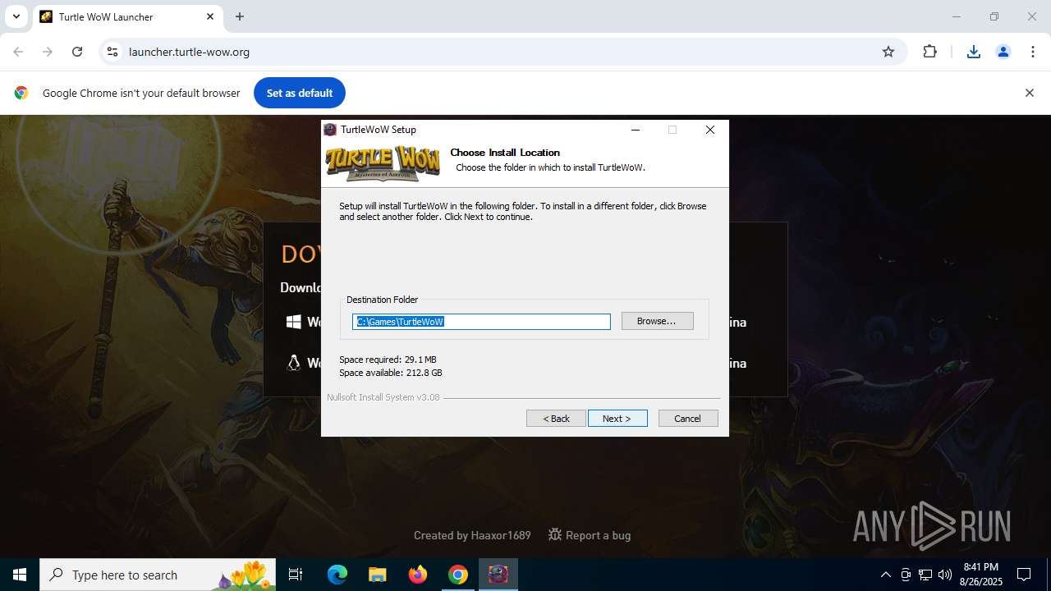The height and width of the screenshot is (591, 1051).
Task: Click the Report a bug link
Action: click(590, 535)
